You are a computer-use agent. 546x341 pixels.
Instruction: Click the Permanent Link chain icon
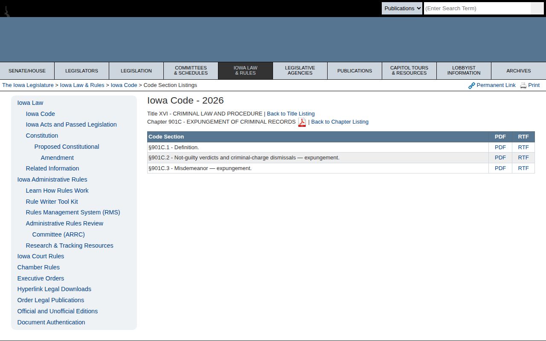coord(472,86)
